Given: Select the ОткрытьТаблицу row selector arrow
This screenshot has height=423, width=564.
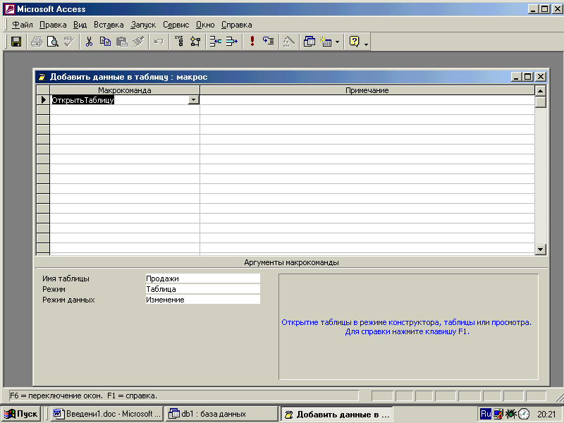Looking at the screenshot, I should point(43,100).
